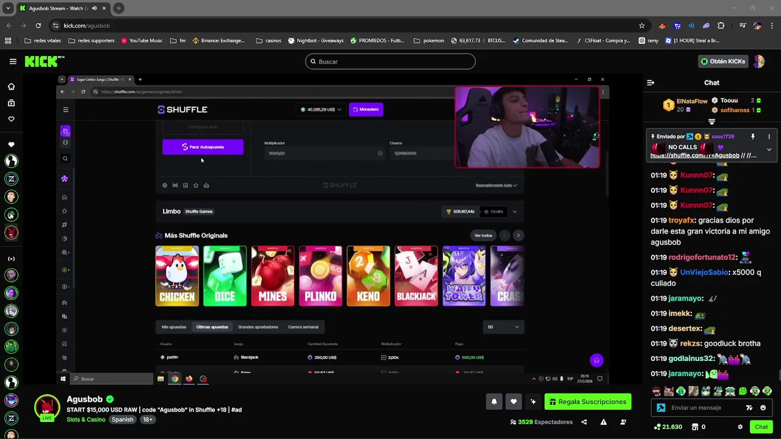Open the Mines game thumbnail

coord(273,276)
